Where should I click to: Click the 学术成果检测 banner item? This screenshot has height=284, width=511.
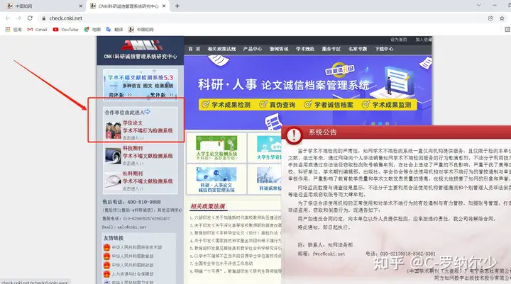[x=226, y=105]
